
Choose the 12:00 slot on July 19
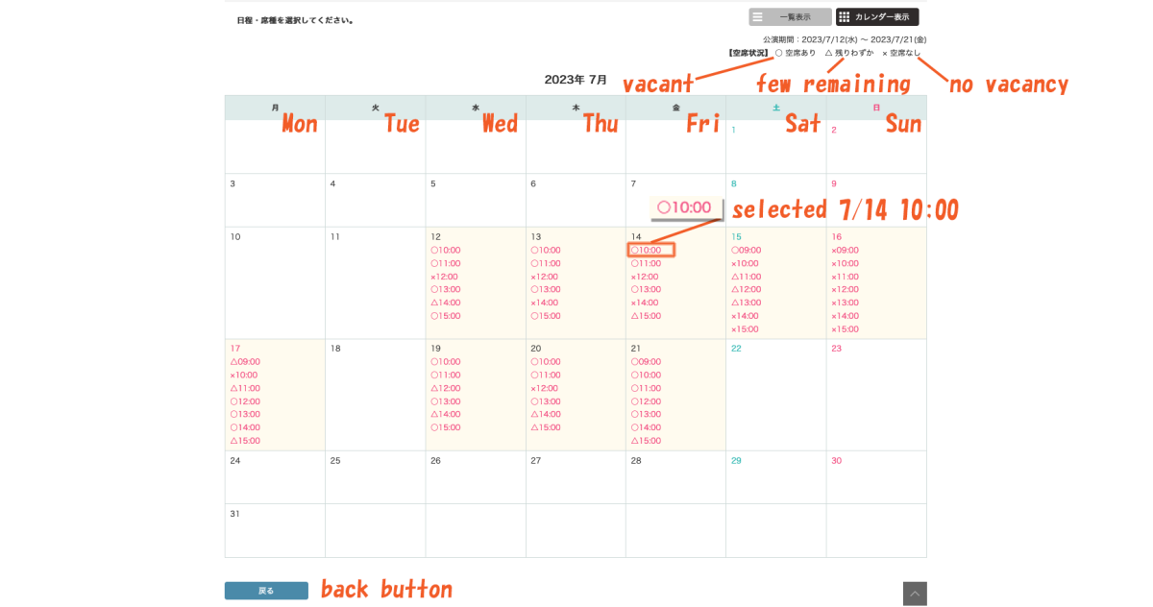[x=446, y=388]
